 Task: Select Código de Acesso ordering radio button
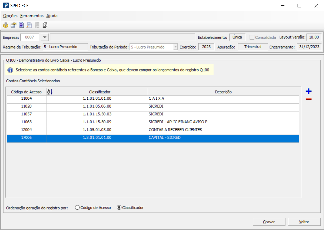coord(77,207)
